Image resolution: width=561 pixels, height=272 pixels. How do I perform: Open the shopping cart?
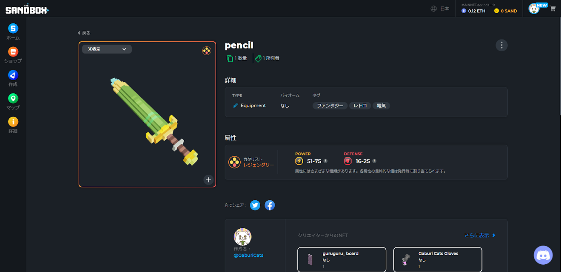553,8
